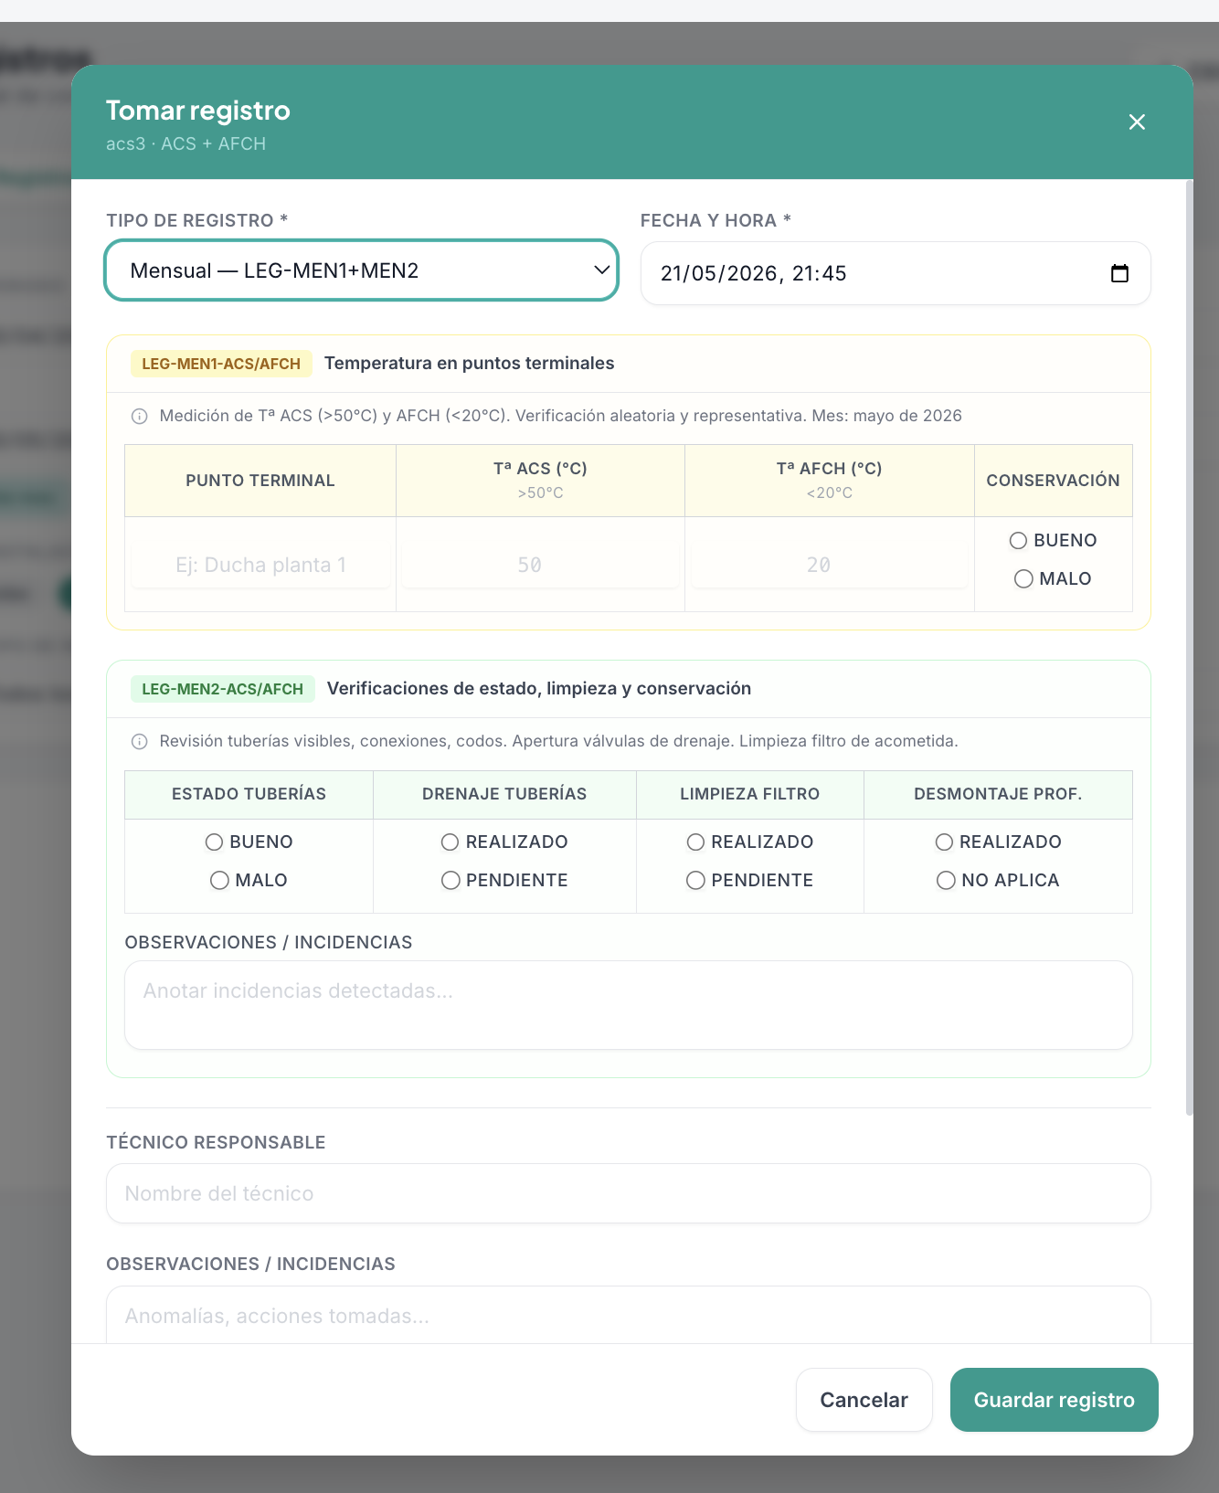This screenshot has width=1219, height=1493.
Task: Click the Nombre del técnico field
Action: [x=629, y=1193]
